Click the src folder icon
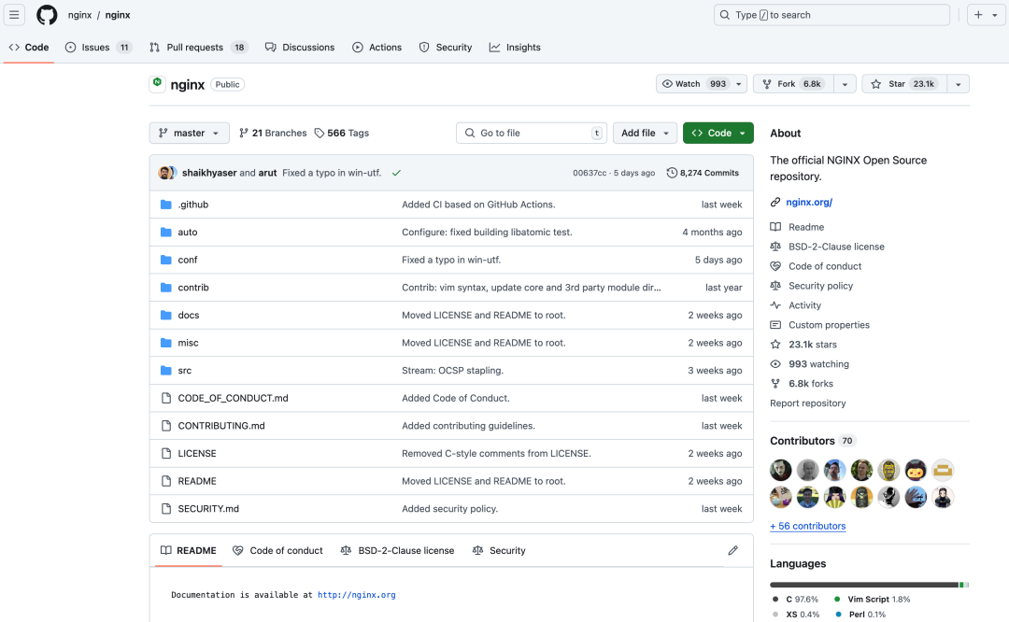This screenshot has height=622, width=1009. click(x=166, y=371)
